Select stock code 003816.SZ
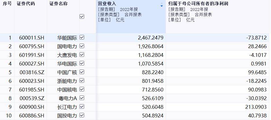The width and height of the screenshot is (271, 120). pos(32,72)
